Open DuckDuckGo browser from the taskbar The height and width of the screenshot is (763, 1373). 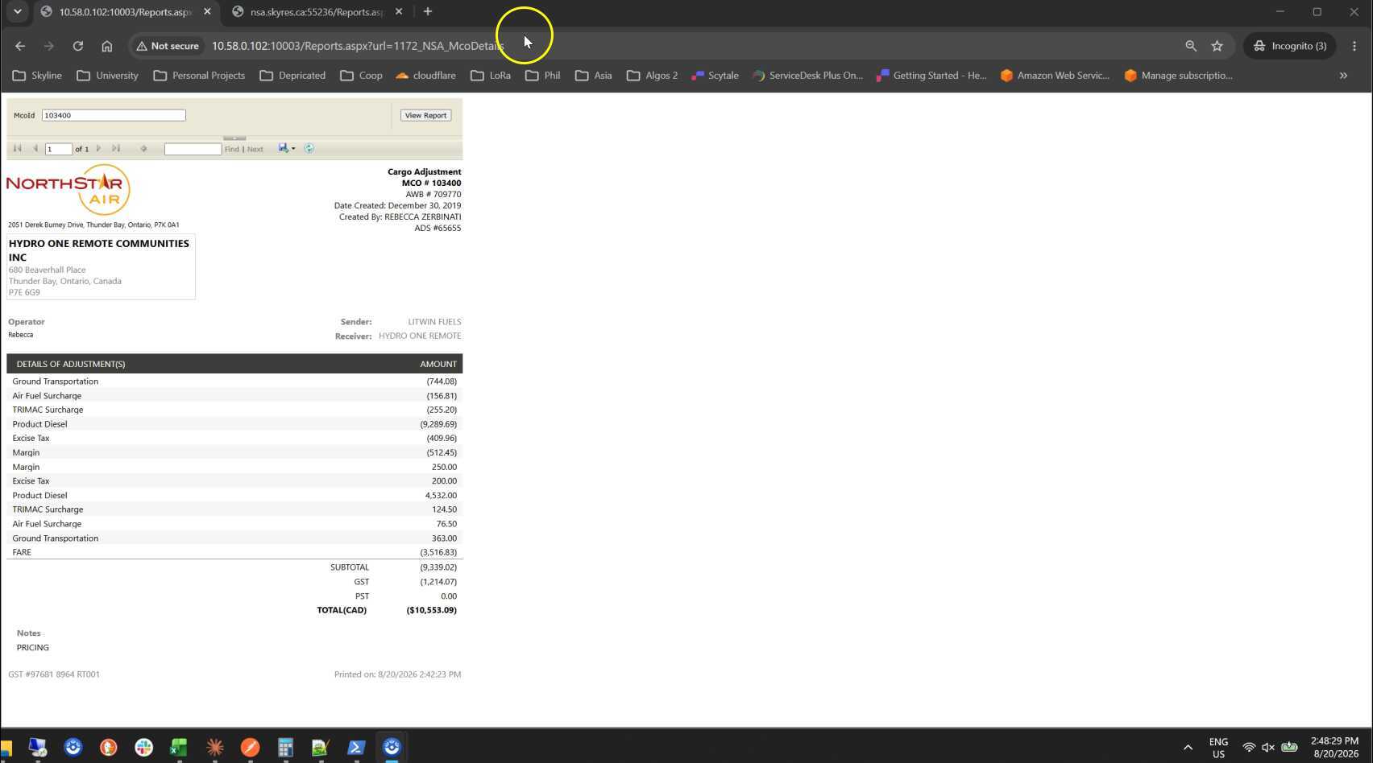point(109,748)
